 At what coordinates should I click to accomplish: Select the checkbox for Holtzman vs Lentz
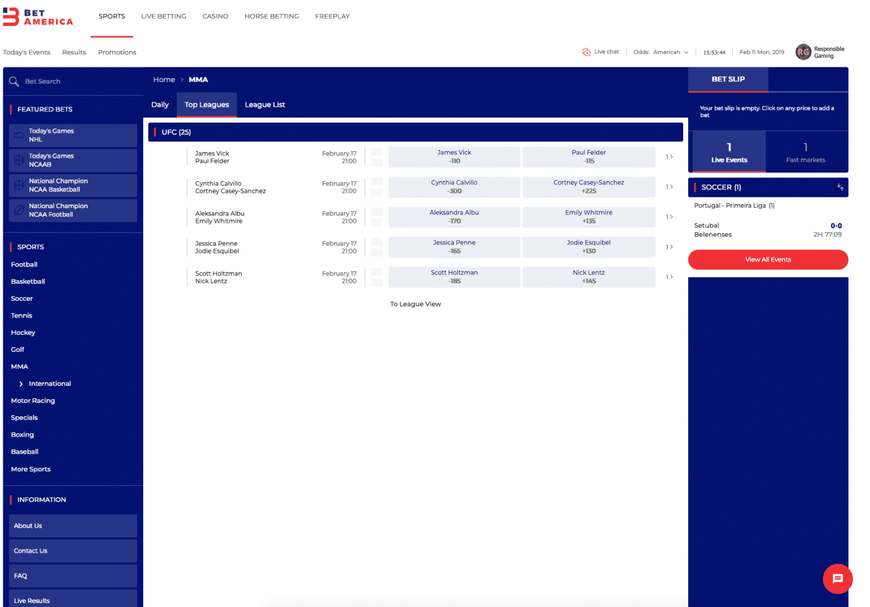pyautogui.click(x=376, y=277)
